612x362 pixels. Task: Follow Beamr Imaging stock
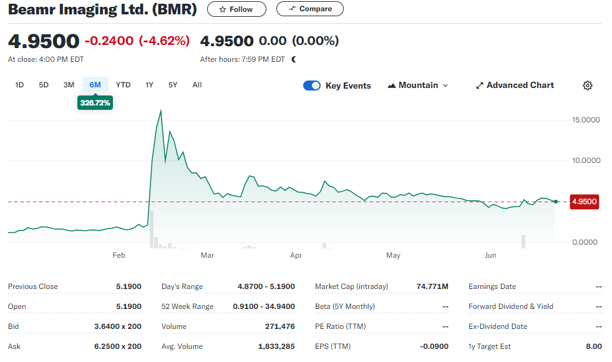[236, 9]
